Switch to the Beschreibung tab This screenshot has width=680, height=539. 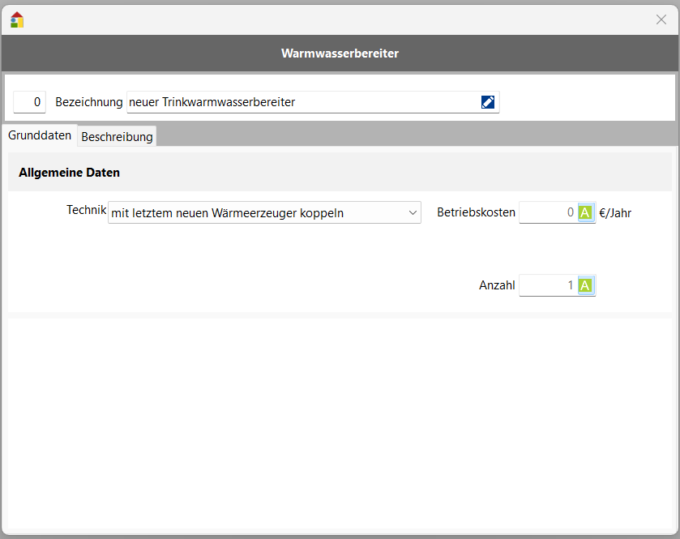click(x=117, y=137)
